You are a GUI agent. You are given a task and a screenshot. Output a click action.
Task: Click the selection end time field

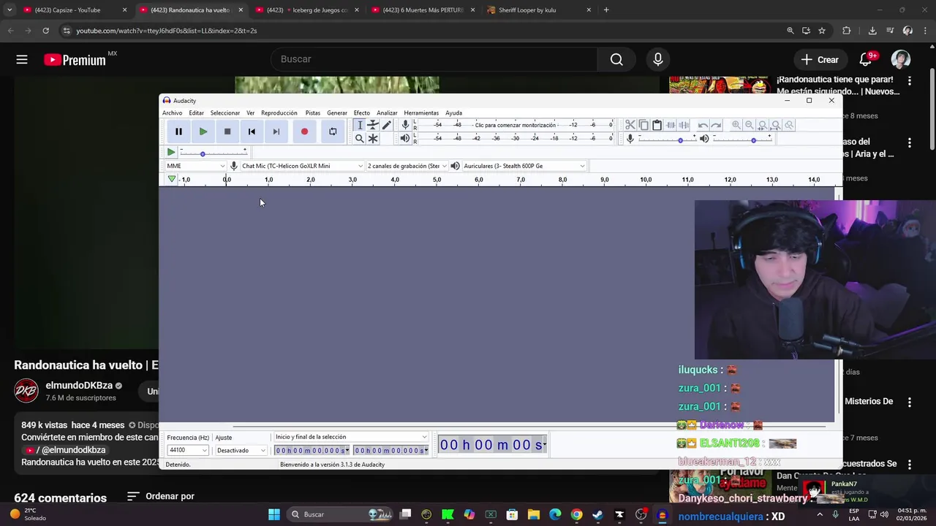point(391,450)
